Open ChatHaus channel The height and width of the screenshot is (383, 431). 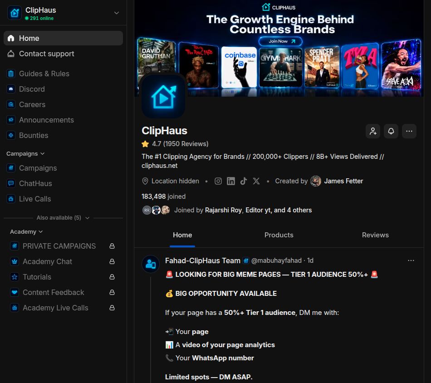pos(63,183)
